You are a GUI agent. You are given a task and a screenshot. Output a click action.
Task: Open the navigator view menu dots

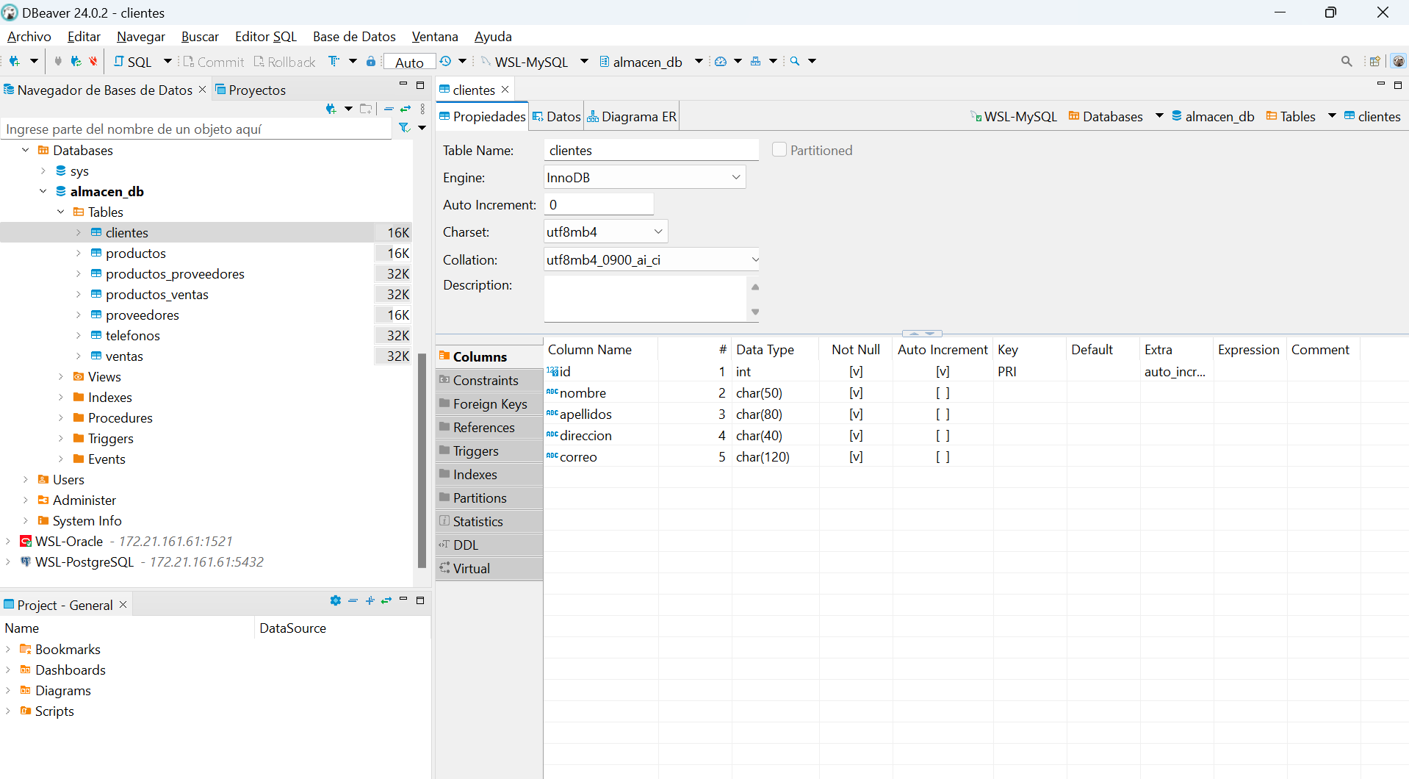point(423,109)
